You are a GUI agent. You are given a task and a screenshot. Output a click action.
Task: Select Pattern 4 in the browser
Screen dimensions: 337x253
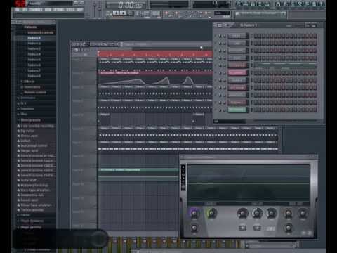click(x=34, y=54)
